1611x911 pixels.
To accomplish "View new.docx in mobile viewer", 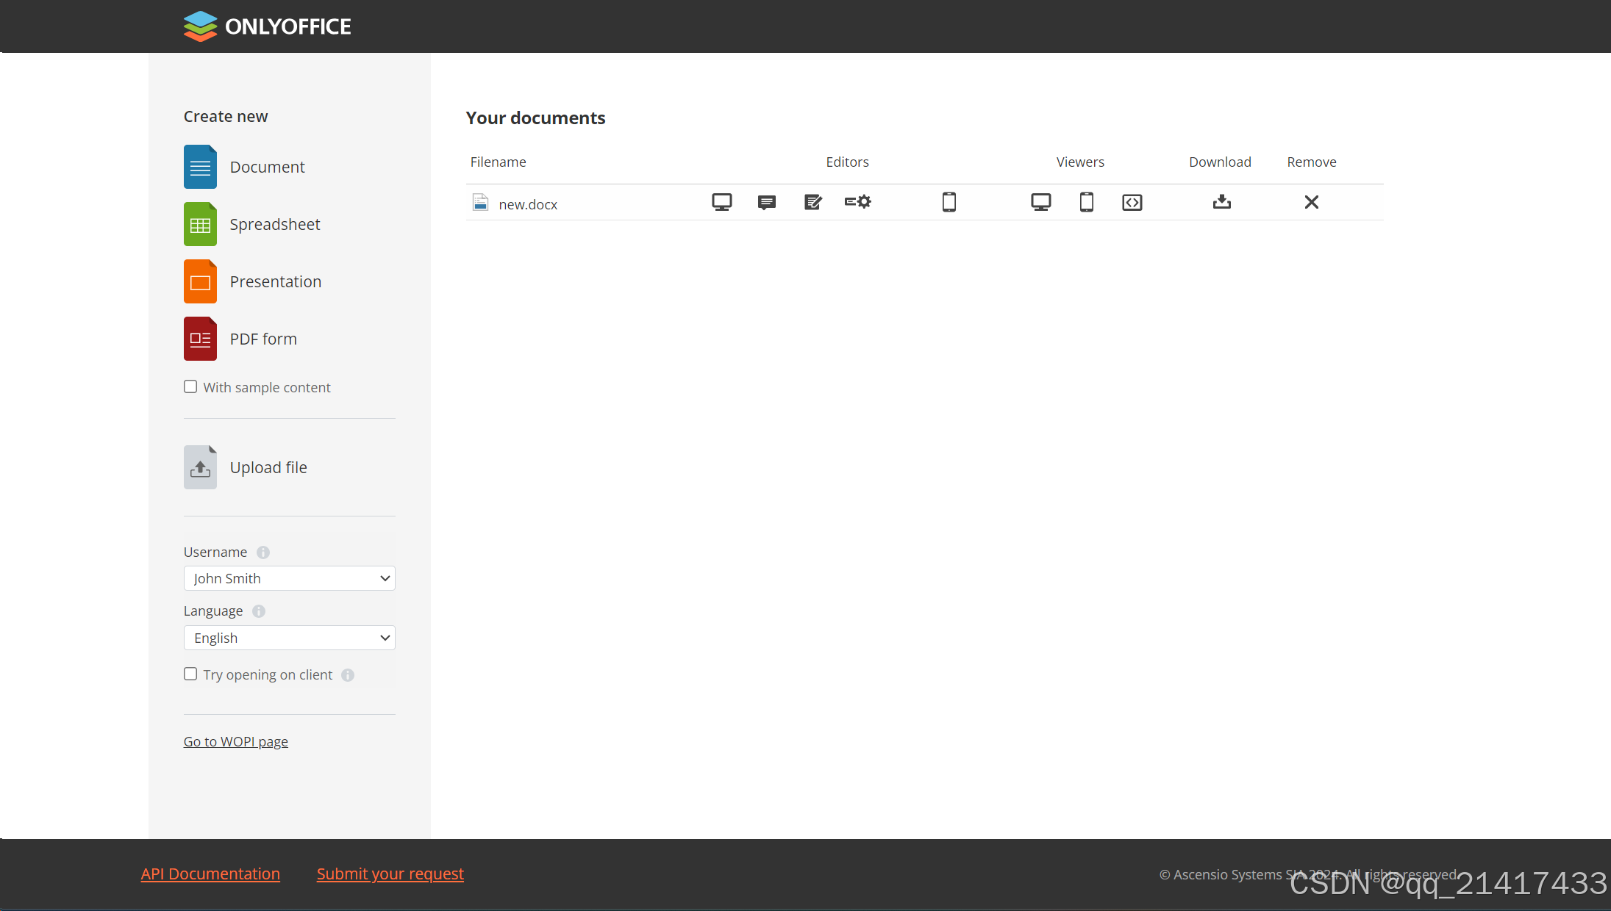I will (x=1086, y=202).
